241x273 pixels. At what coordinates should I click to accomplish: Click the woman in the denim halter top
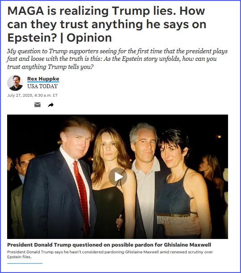(181, 184)
